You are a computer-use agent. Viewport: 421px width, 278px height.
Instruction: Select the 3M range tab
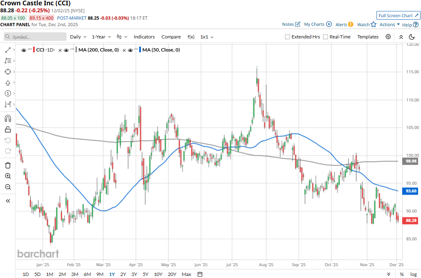[x=75, y=274]
